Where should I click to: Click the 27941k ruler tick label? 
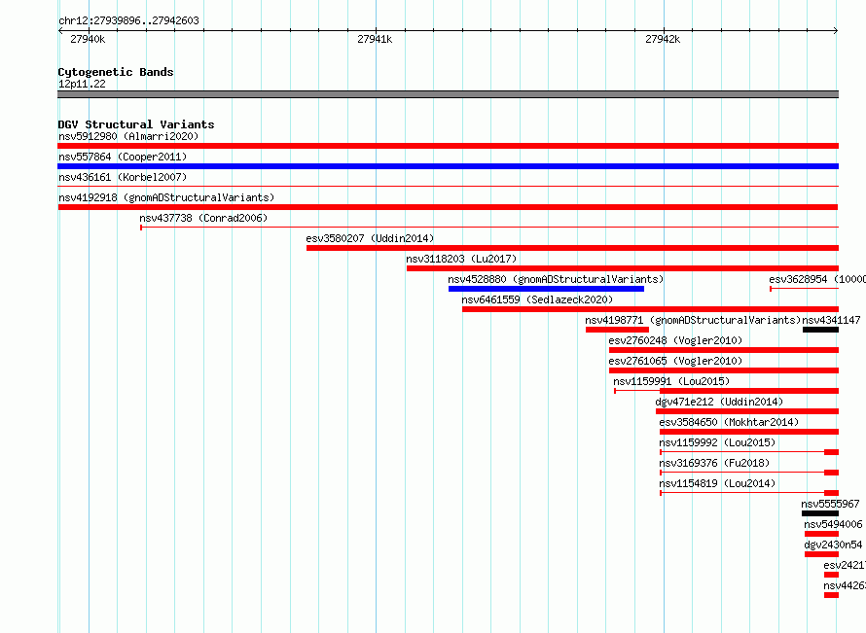[x=375, y=39]
